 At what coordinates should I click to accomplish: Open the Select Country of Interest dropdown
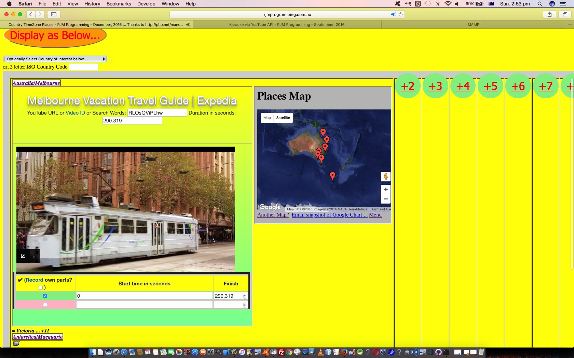[x=55, y=59]
